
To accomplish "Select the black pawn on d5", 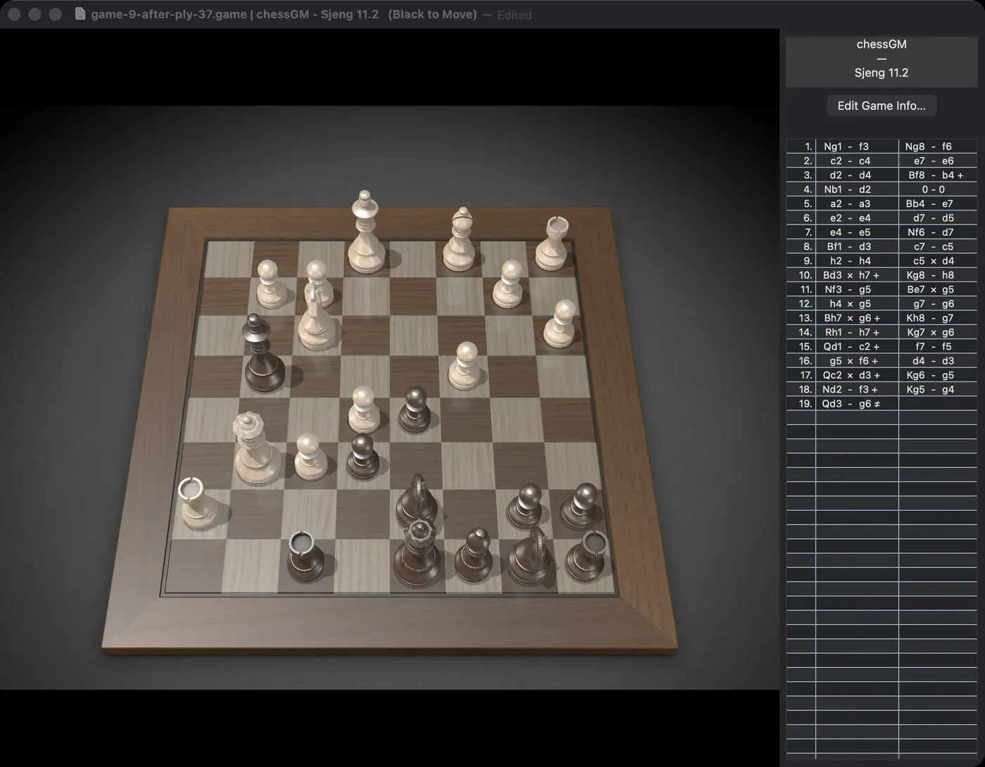I will [x=415, y=410].
